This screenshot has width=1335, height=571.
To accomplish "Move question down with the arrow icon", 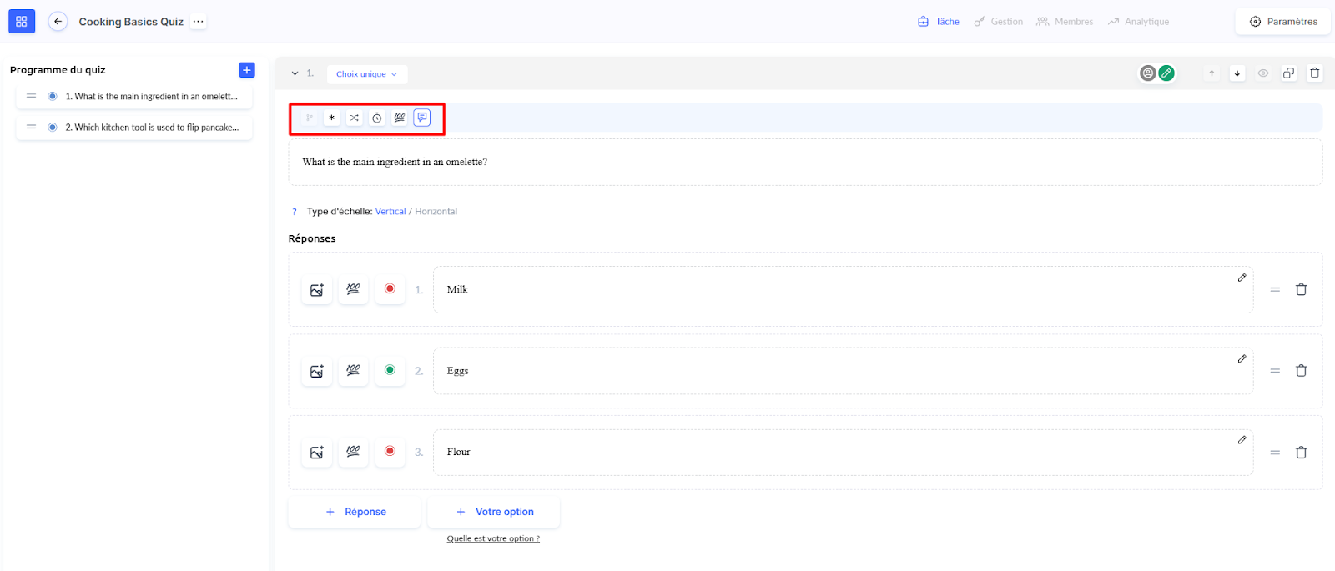I will point(1237,73).
